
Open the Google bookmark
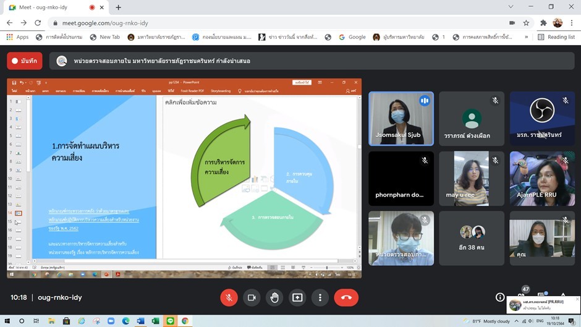352,37
